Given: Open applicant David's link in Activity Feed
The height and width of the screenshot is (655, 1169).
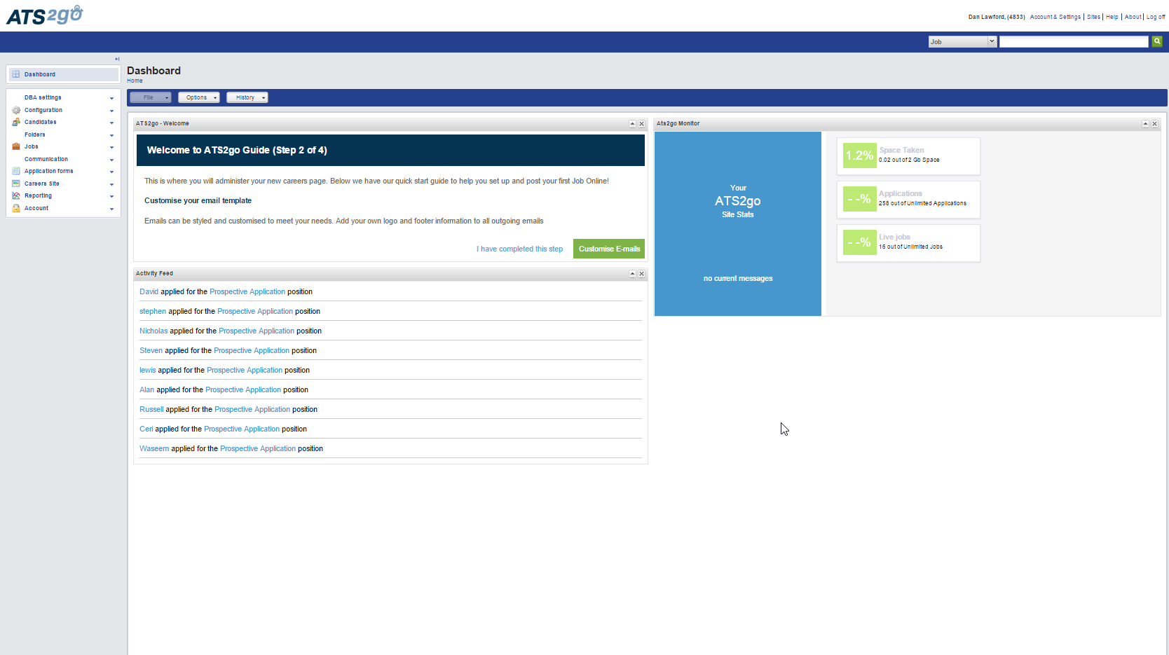Looking at the screenshot, I should pyautogui.click(x=149, y=291).
